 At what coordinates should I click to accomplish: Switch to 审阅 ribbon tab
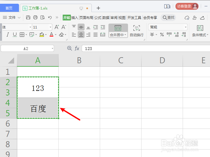[114, 18]
